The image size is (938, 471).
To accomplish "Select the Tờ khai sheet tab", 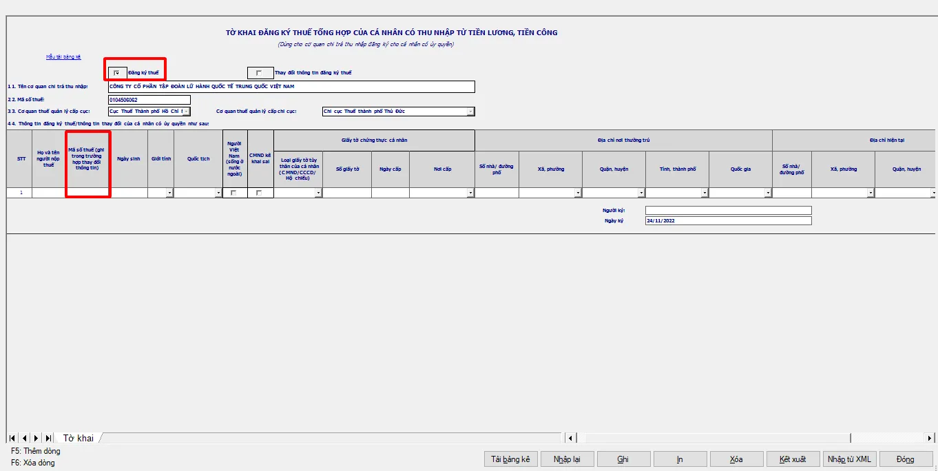I will point(78,438).
